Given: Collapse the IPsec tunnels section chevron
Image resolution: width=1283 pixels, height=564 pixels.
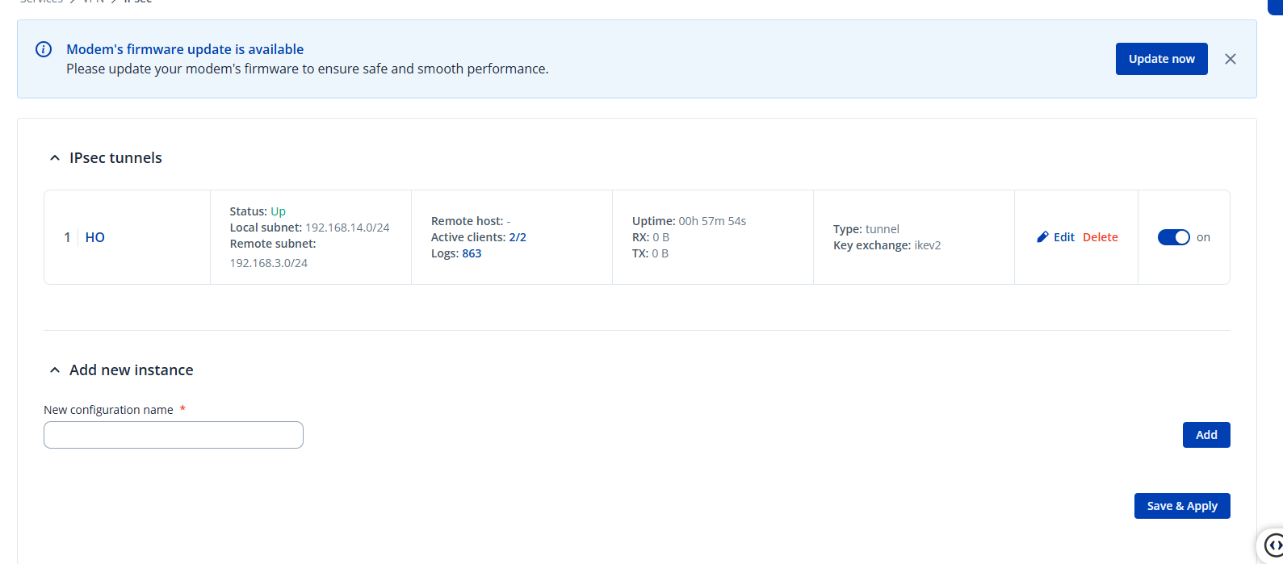Looking at the screenshot, I should tap(55, 158).
